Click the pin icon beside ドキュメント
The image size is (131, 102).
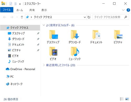click(38, 45)
